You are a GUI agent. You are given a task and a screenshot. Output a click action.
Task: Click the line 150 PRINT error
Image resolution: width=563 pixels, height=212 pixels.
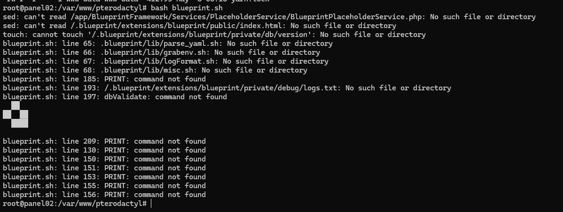[x=104, y=159]
